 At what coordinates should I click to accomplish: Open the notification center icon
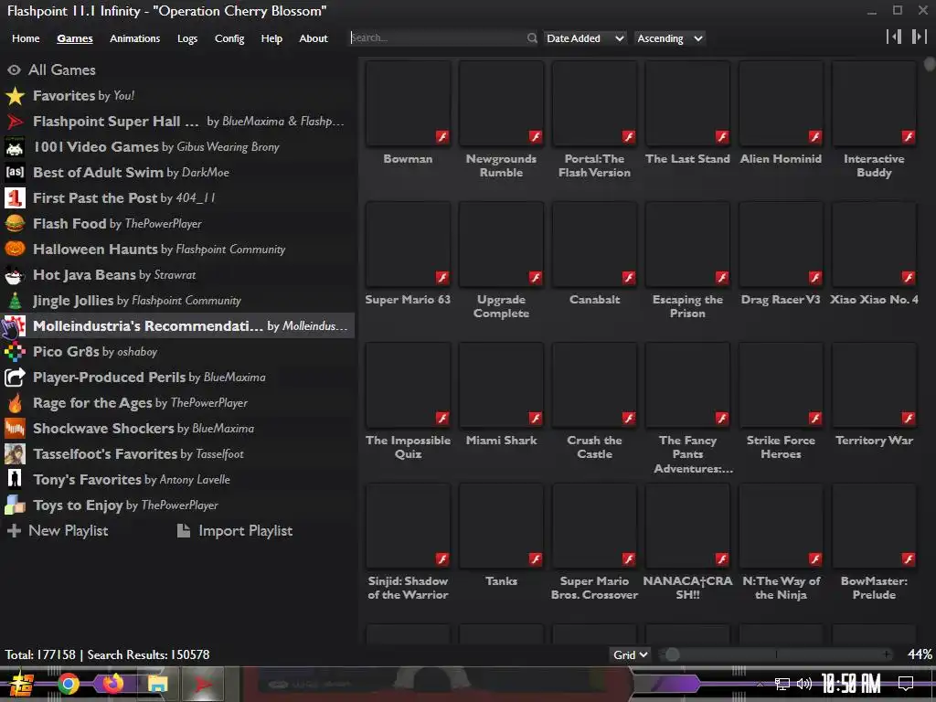click(x=906, y=684)
